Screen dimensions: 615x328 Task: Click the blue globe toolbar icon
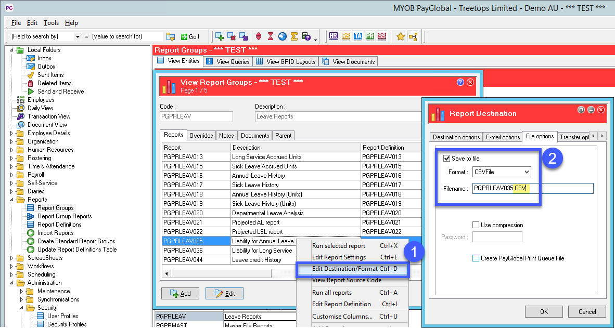pyautogui.click(x=283, y=36)
